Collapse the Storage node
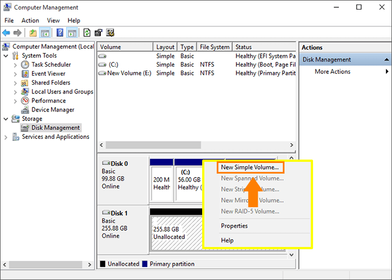The height and width of the screenshot is (280, 392). [6, 119]
